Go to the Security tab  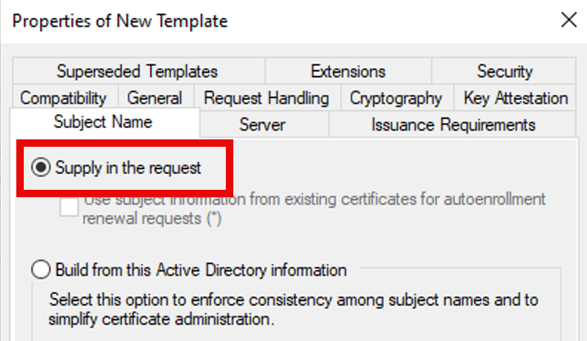(505, 72)
